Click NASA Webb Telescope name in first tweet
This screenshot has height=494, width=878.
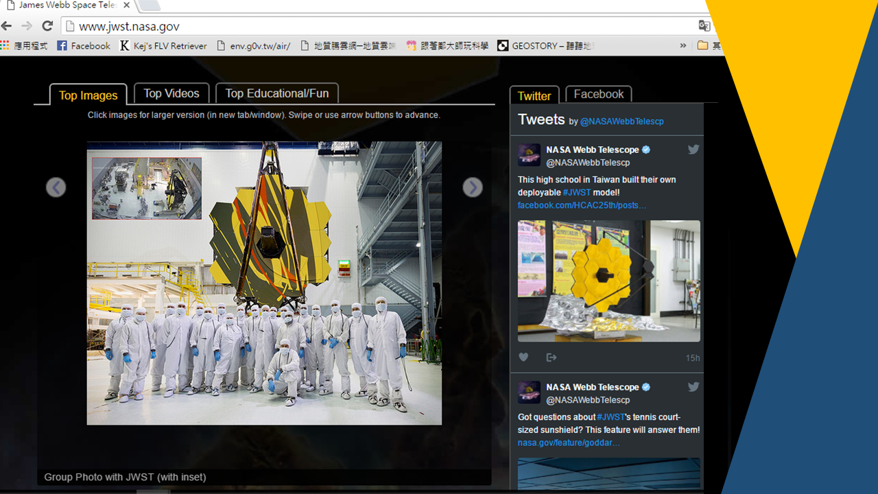click(593, 150)
